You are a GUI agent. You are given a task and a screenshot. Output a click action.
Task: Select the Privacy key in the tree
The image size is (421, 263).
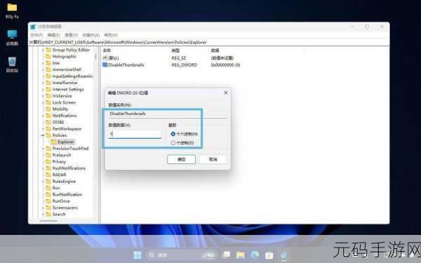coord(59,161)
